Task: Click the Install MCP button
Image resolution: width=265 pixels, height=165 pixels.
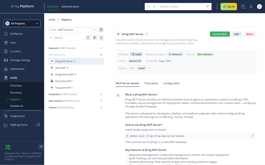Action: pos(220,34)
